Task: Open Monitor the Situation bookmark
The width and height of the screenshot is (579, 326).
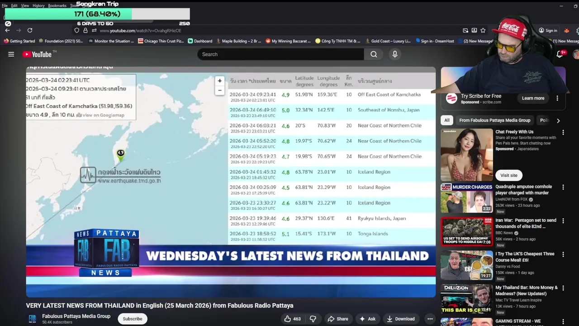Action: pos(111,41)
